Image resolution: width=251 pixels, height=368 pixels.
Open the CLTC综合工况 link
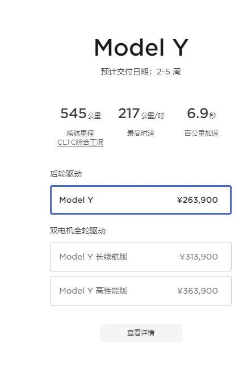point(80,143)
